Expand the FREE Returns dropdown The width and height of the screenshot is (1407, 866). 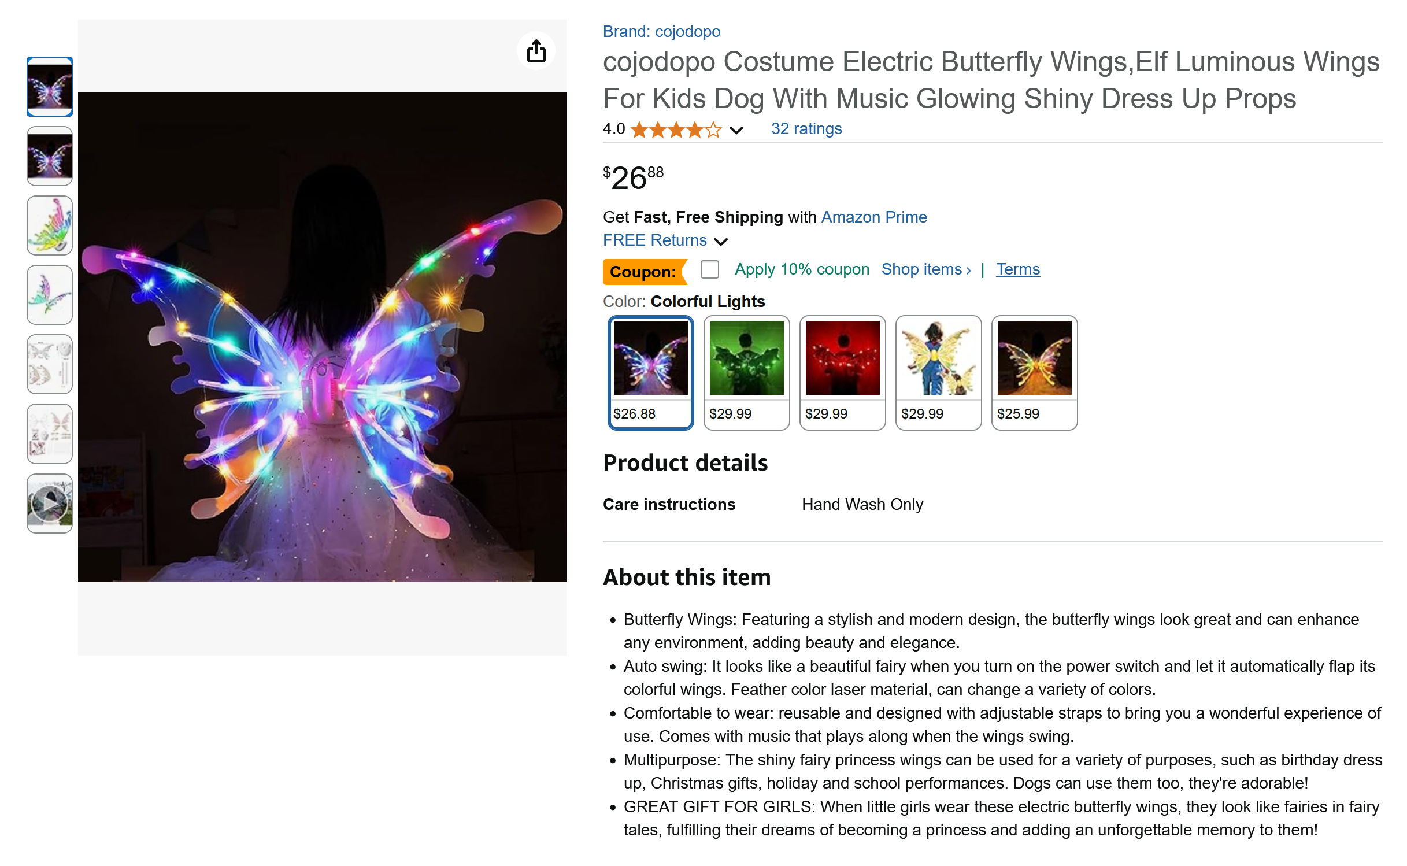click(x=720, y=241)
